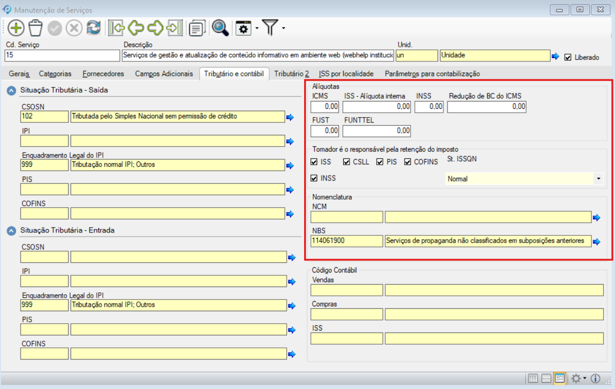Viewport: 615px width, 389px height.
Task: Toggle the INSS retention checkbox
Action: coord(314,178)
